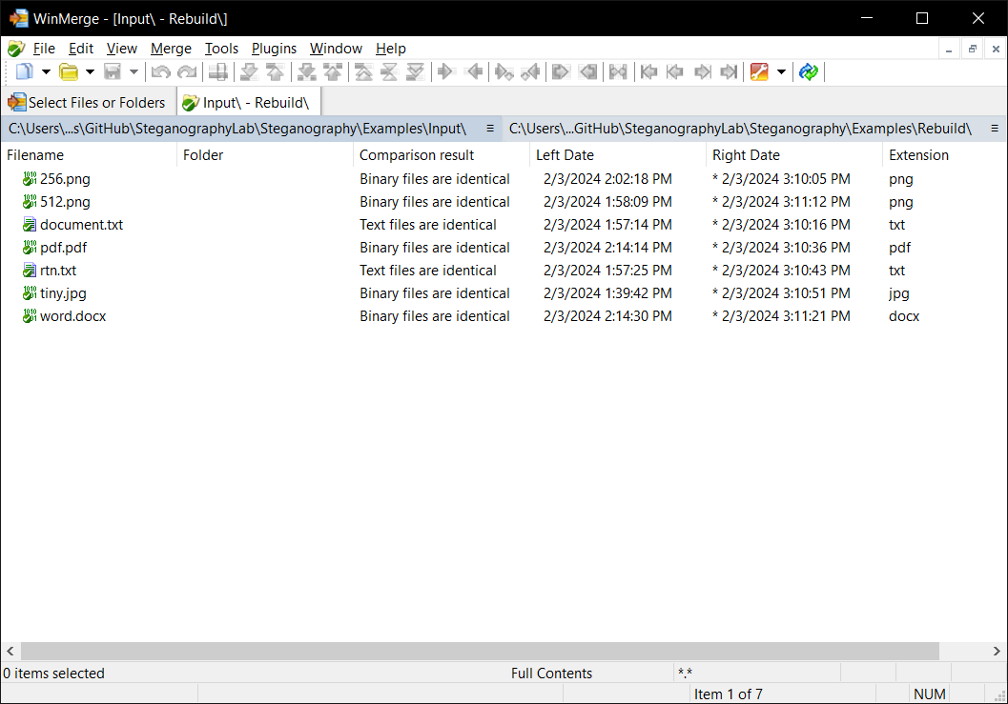
Task: Click the Save floppy disk icon
Action: click(113, 72)
